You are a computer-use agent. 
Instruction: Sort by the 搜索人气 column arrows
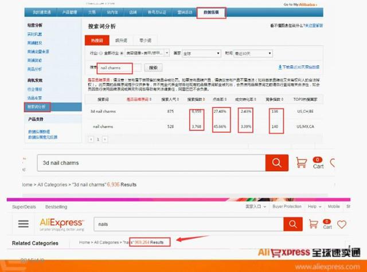tap(178, 99)
